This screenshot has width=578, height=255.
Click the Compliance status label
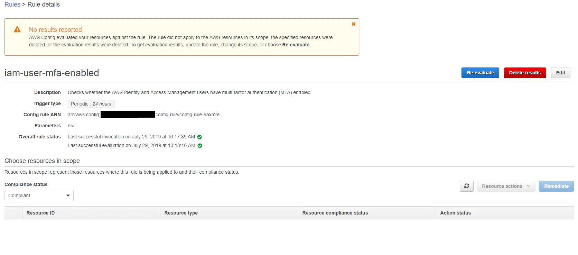click(x=26, y=184)
